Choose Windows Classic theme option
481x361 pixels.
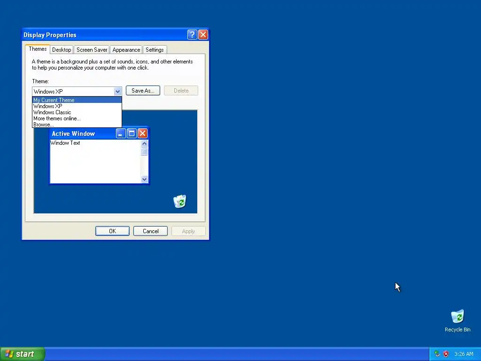pyautogui.click(x=77, y=112)
